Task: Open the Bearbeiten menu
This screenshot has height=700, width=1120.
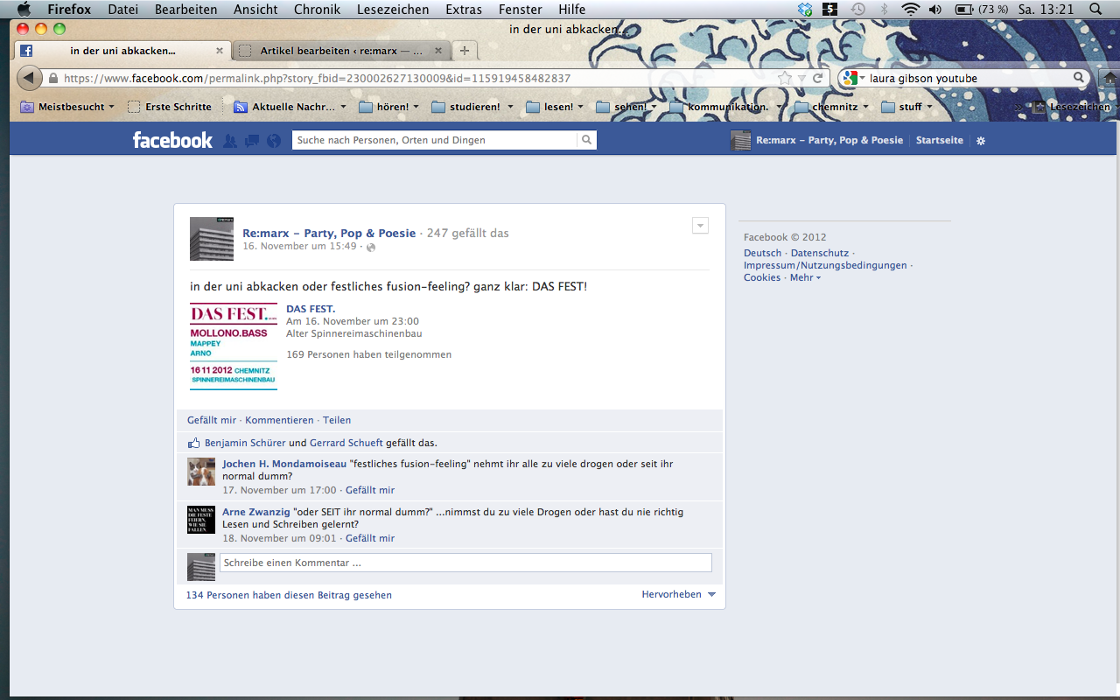Action: tap(185, 9)
